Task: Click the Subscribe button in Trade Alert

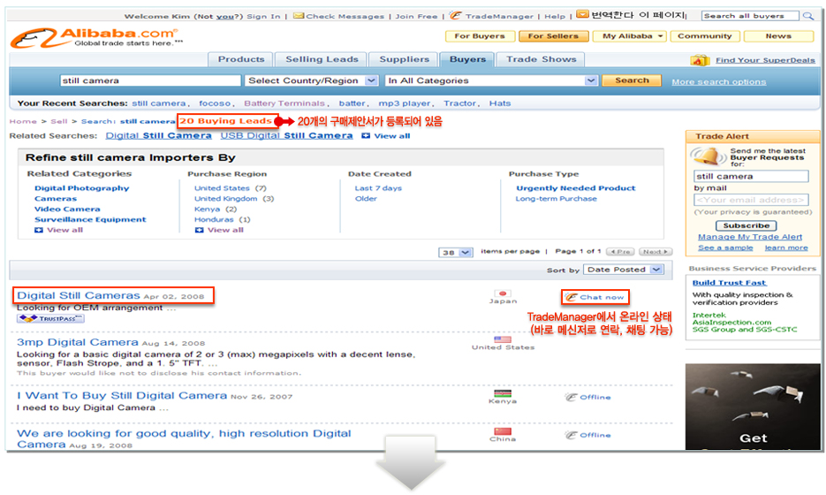Action: (x=746, y=225)
